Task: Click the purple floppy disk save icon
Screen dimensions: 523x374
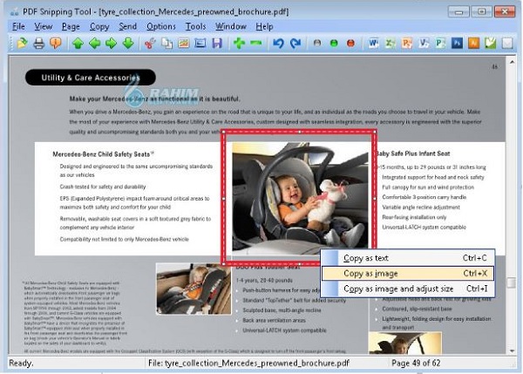Action: 217,44
